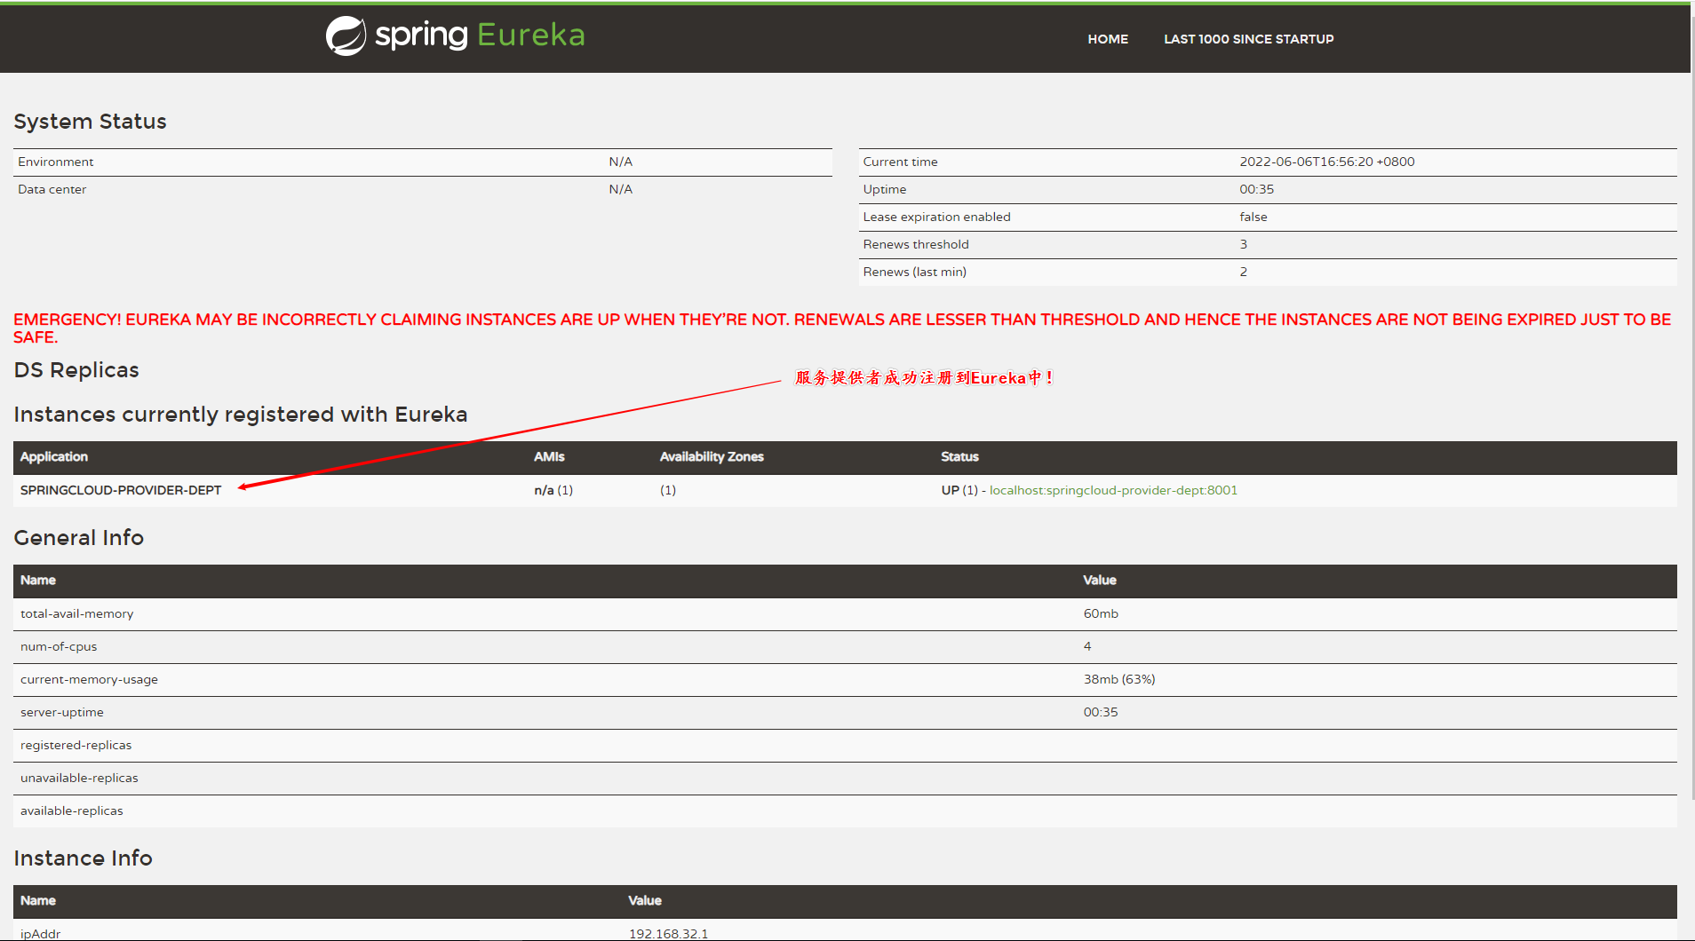Image resolution: width=1695 pixels, height=941 pixels.
Task: Click the Current time value
Action: (1326, 162)
